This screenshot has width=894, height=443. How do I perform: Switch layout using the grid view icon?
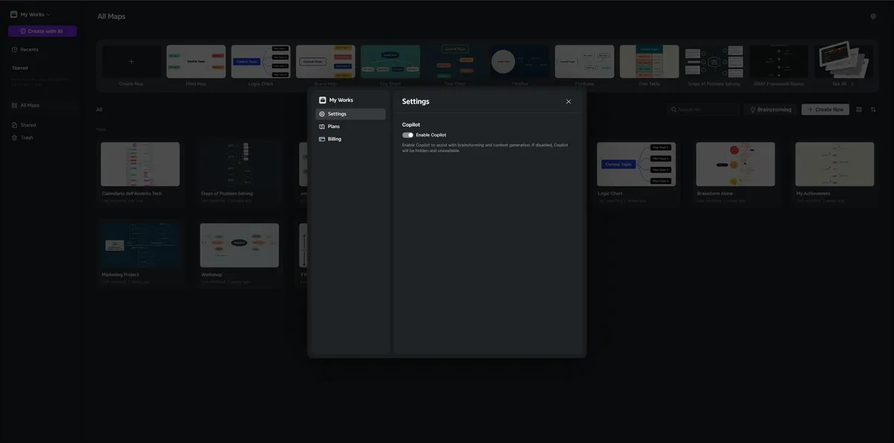(x=859, y=109)
